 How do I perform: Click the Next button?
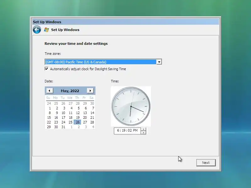click(x=206, y=163)
